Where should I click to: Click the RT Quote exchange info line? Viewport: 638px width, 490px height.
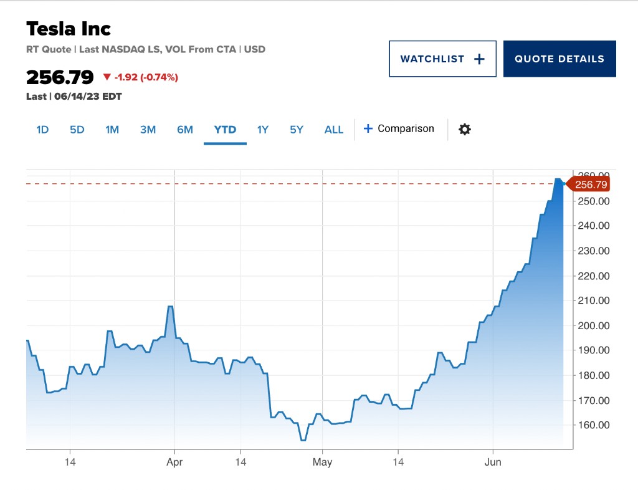click(146, 49)
